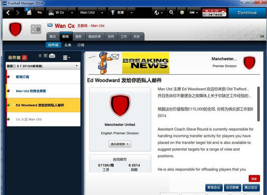Click the Man Utd link in header
Viewport: 267px width, 195px height.
[x=98, y=26]
